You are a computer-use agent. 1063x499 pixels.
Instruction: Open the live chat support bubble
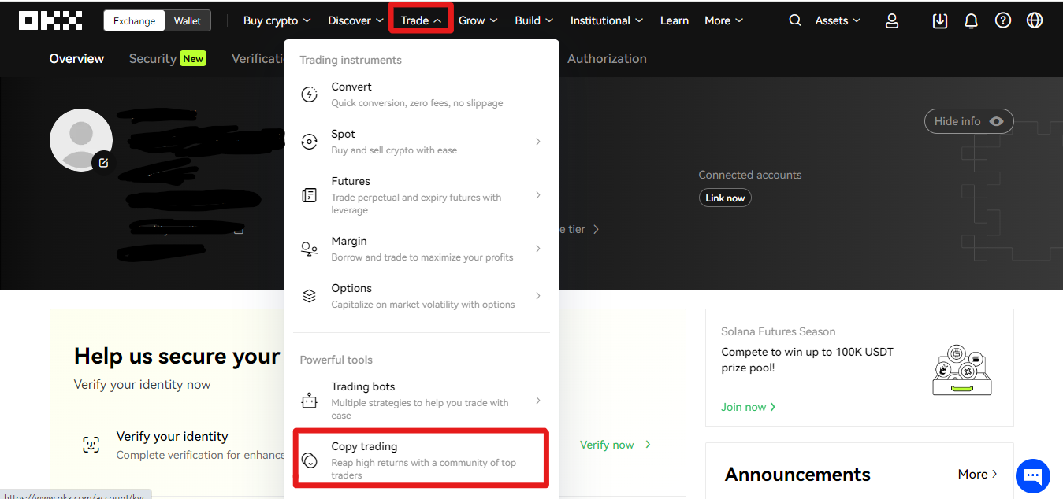pos(1033,475)
